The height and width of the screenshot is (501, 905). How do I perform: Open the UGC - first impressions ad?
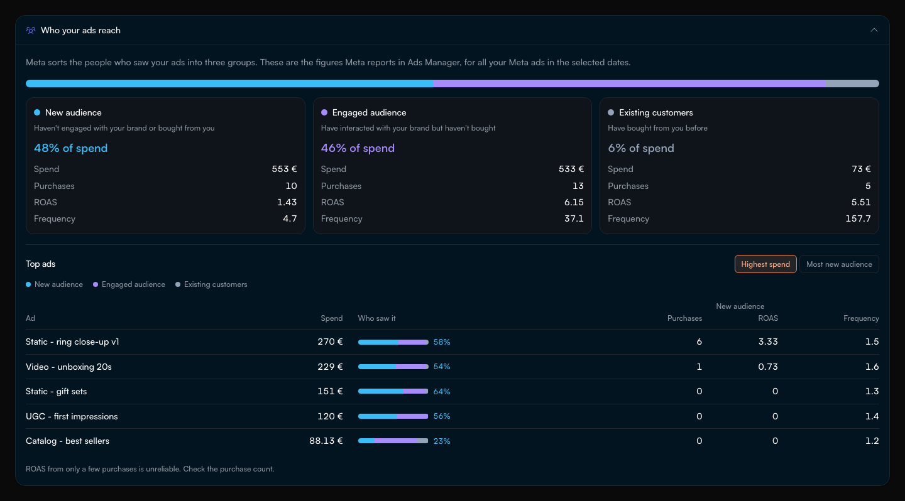click(x=72, y=416)
